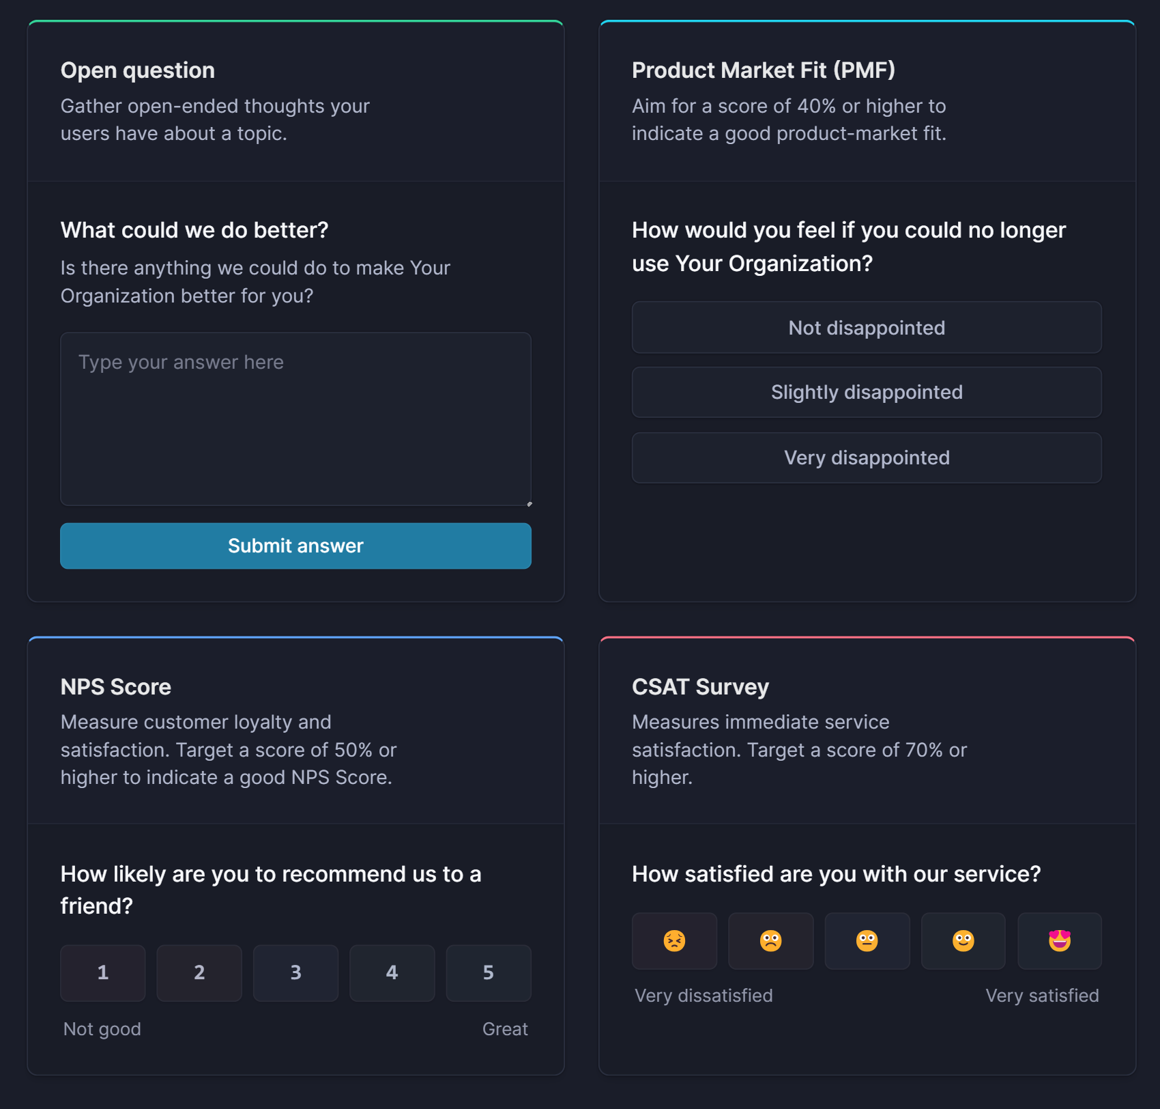The image size is (1160, 1109).
Task: Rate 2 on the NPS recommendation scale
Action: (199, 972)
